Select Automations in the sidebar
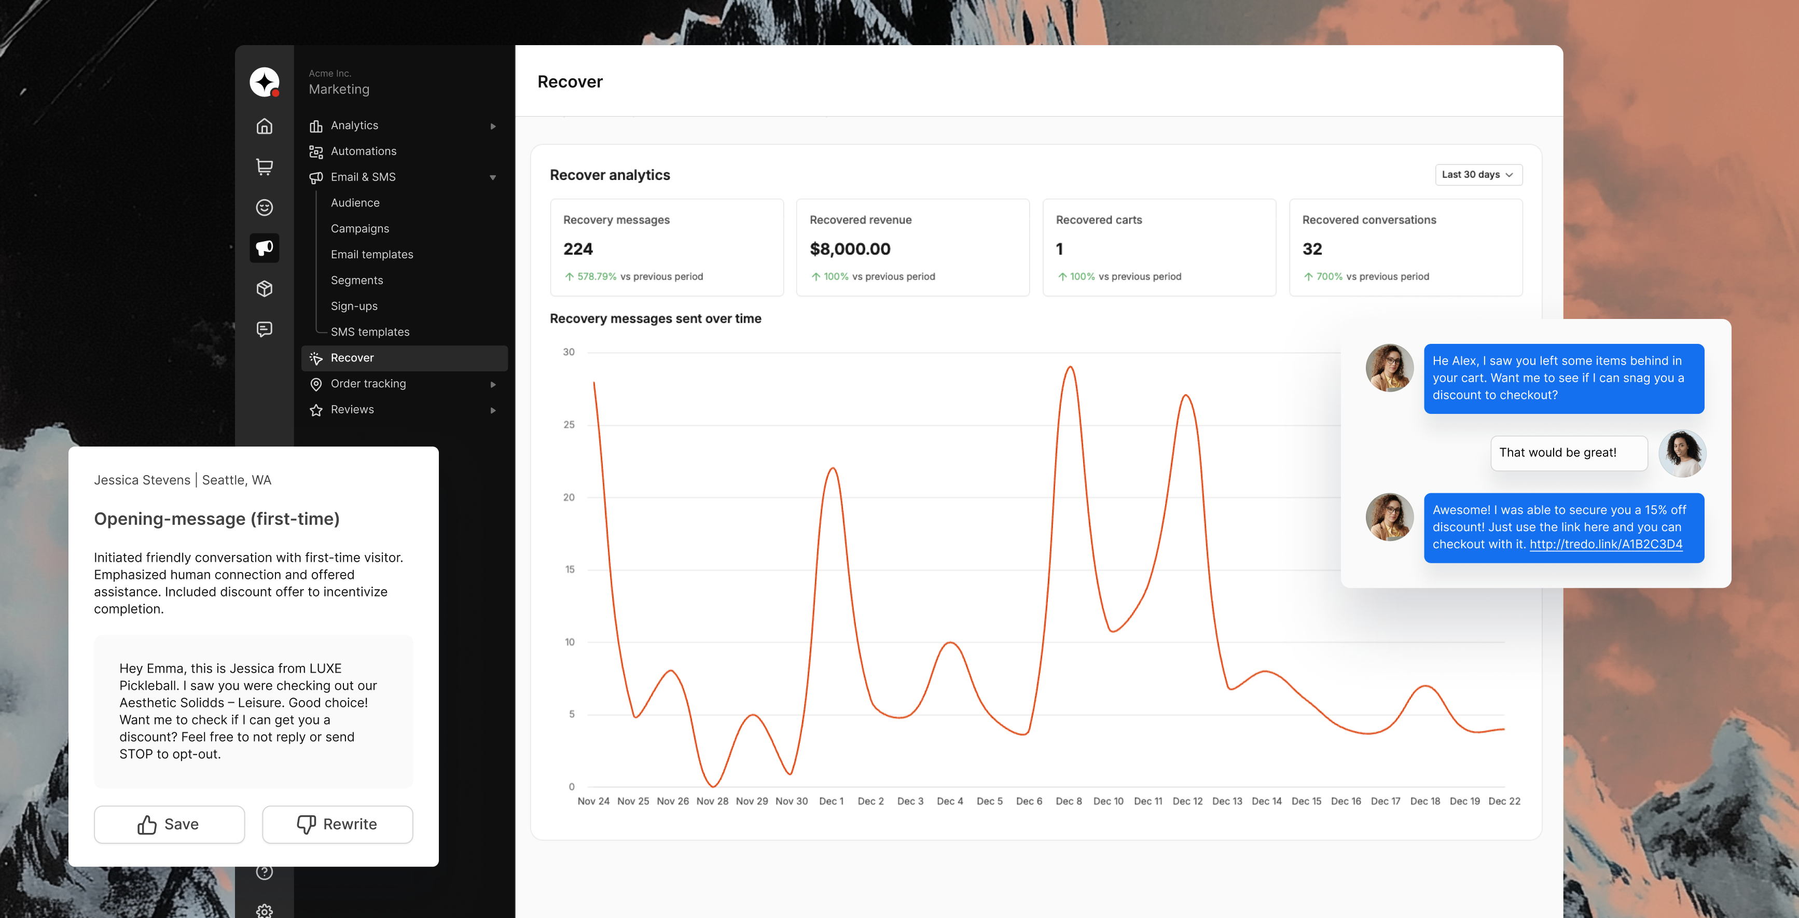The width and height of the screenshot is (1799, 918). coord(363,151)
